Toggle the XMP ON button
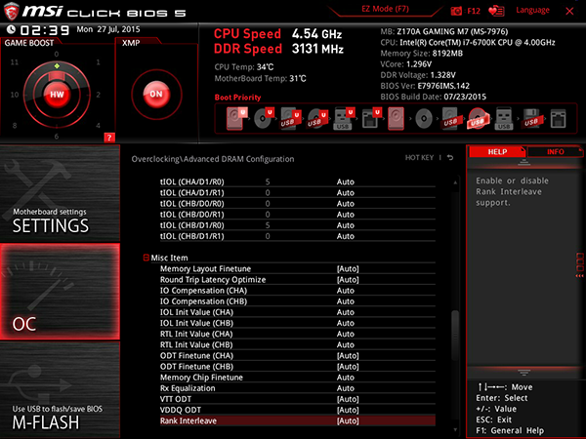The height and width of the screenshot is (439, 586). point(156,94)
